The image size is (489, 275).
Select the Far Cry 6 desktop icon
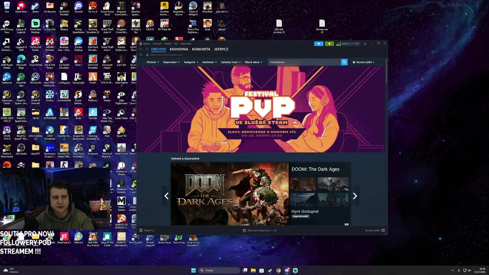[93, 8]
